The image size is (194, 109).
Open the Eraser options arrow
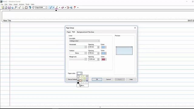[65, 8]
